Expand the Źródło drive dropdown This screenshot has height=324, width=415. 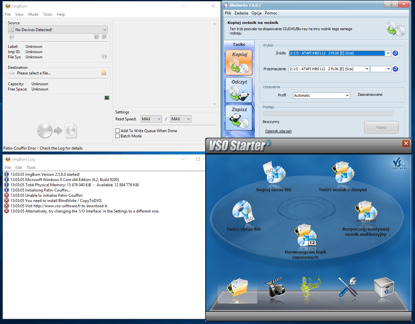[388, 53]
